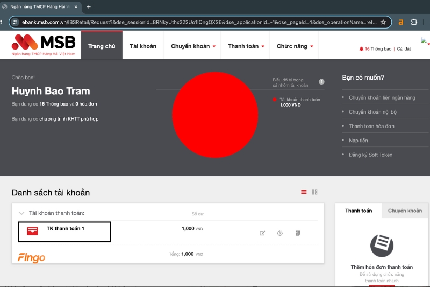This screenshot has height=287, width=430.
Task: Click the MSB bank logo
Action: coord(44,45)
